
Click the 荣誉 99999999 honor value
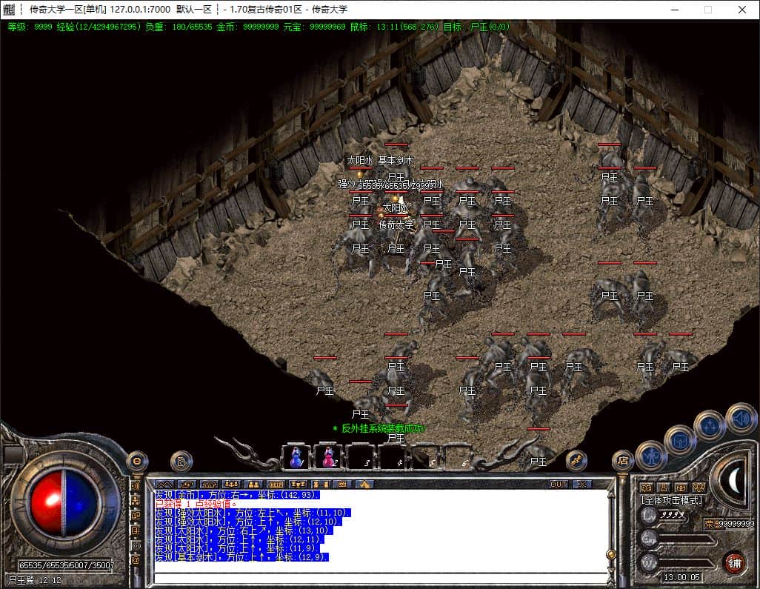[730, 524]
